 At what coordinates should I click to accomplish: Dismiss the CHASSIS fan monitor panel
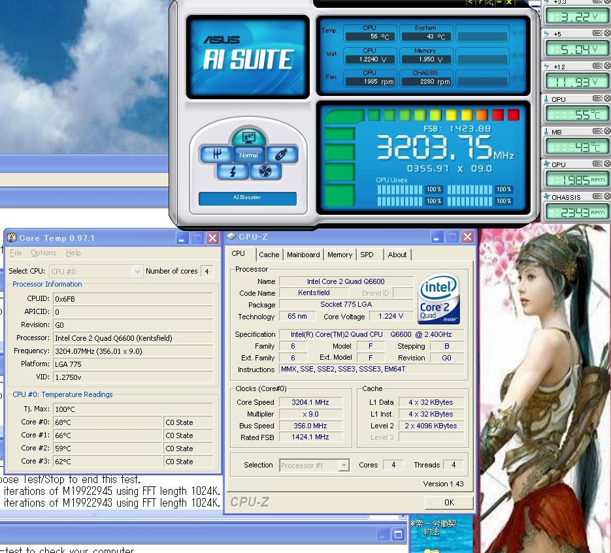click(x=606, y=197)
